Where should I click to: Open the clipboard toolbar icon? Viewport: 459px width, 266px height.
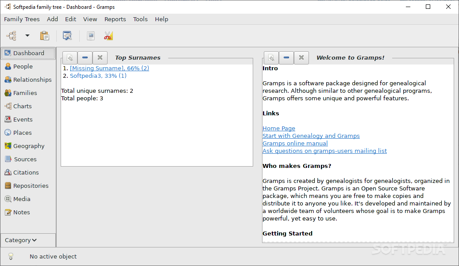coord(45,36)
